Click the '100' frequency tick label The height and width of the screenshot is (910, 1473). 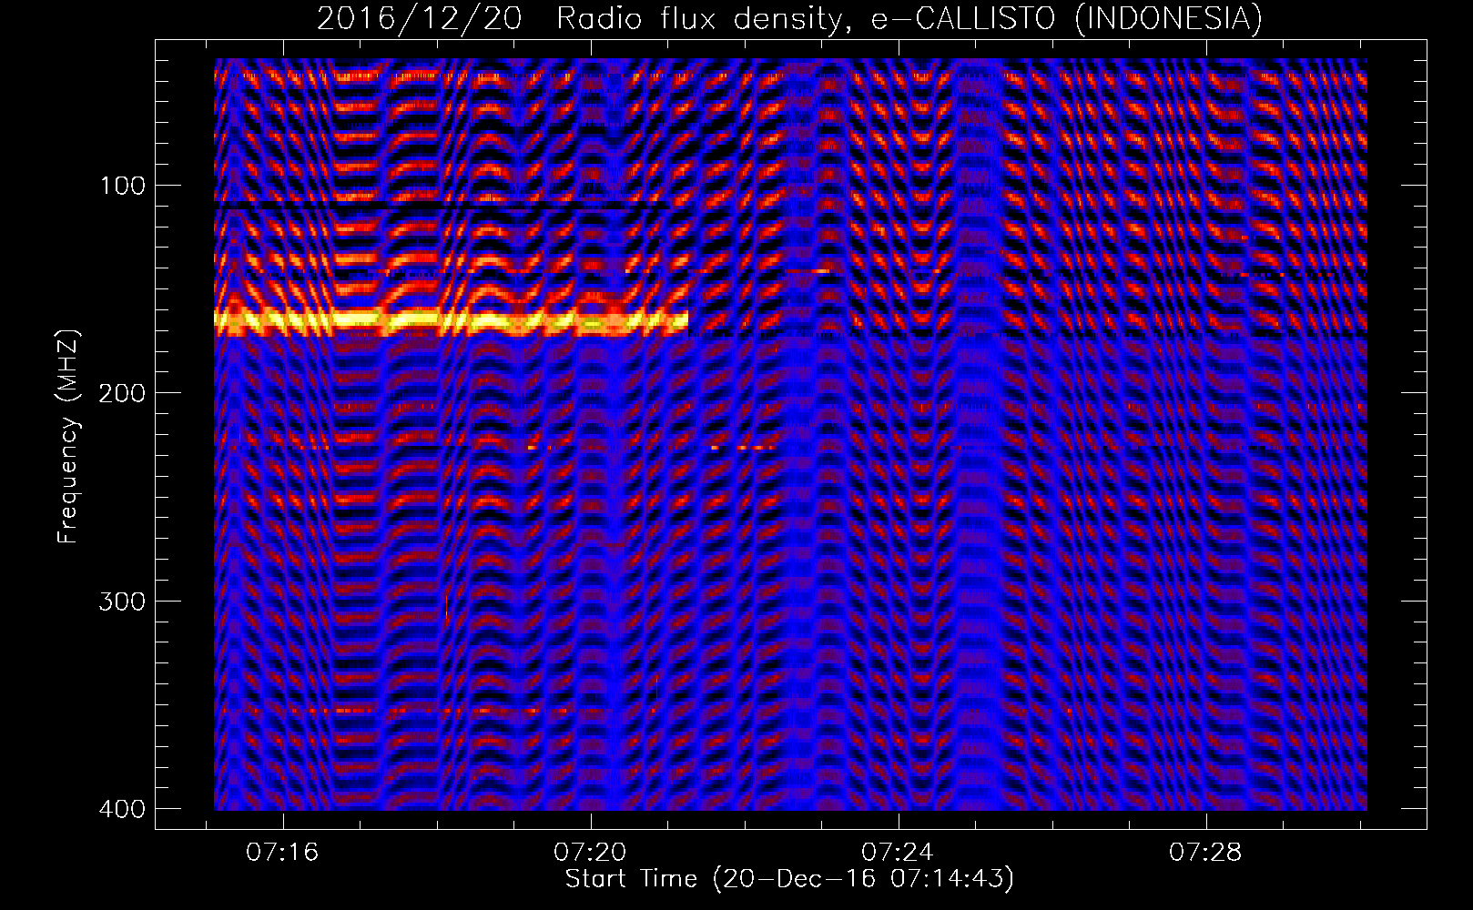[122, 187]
